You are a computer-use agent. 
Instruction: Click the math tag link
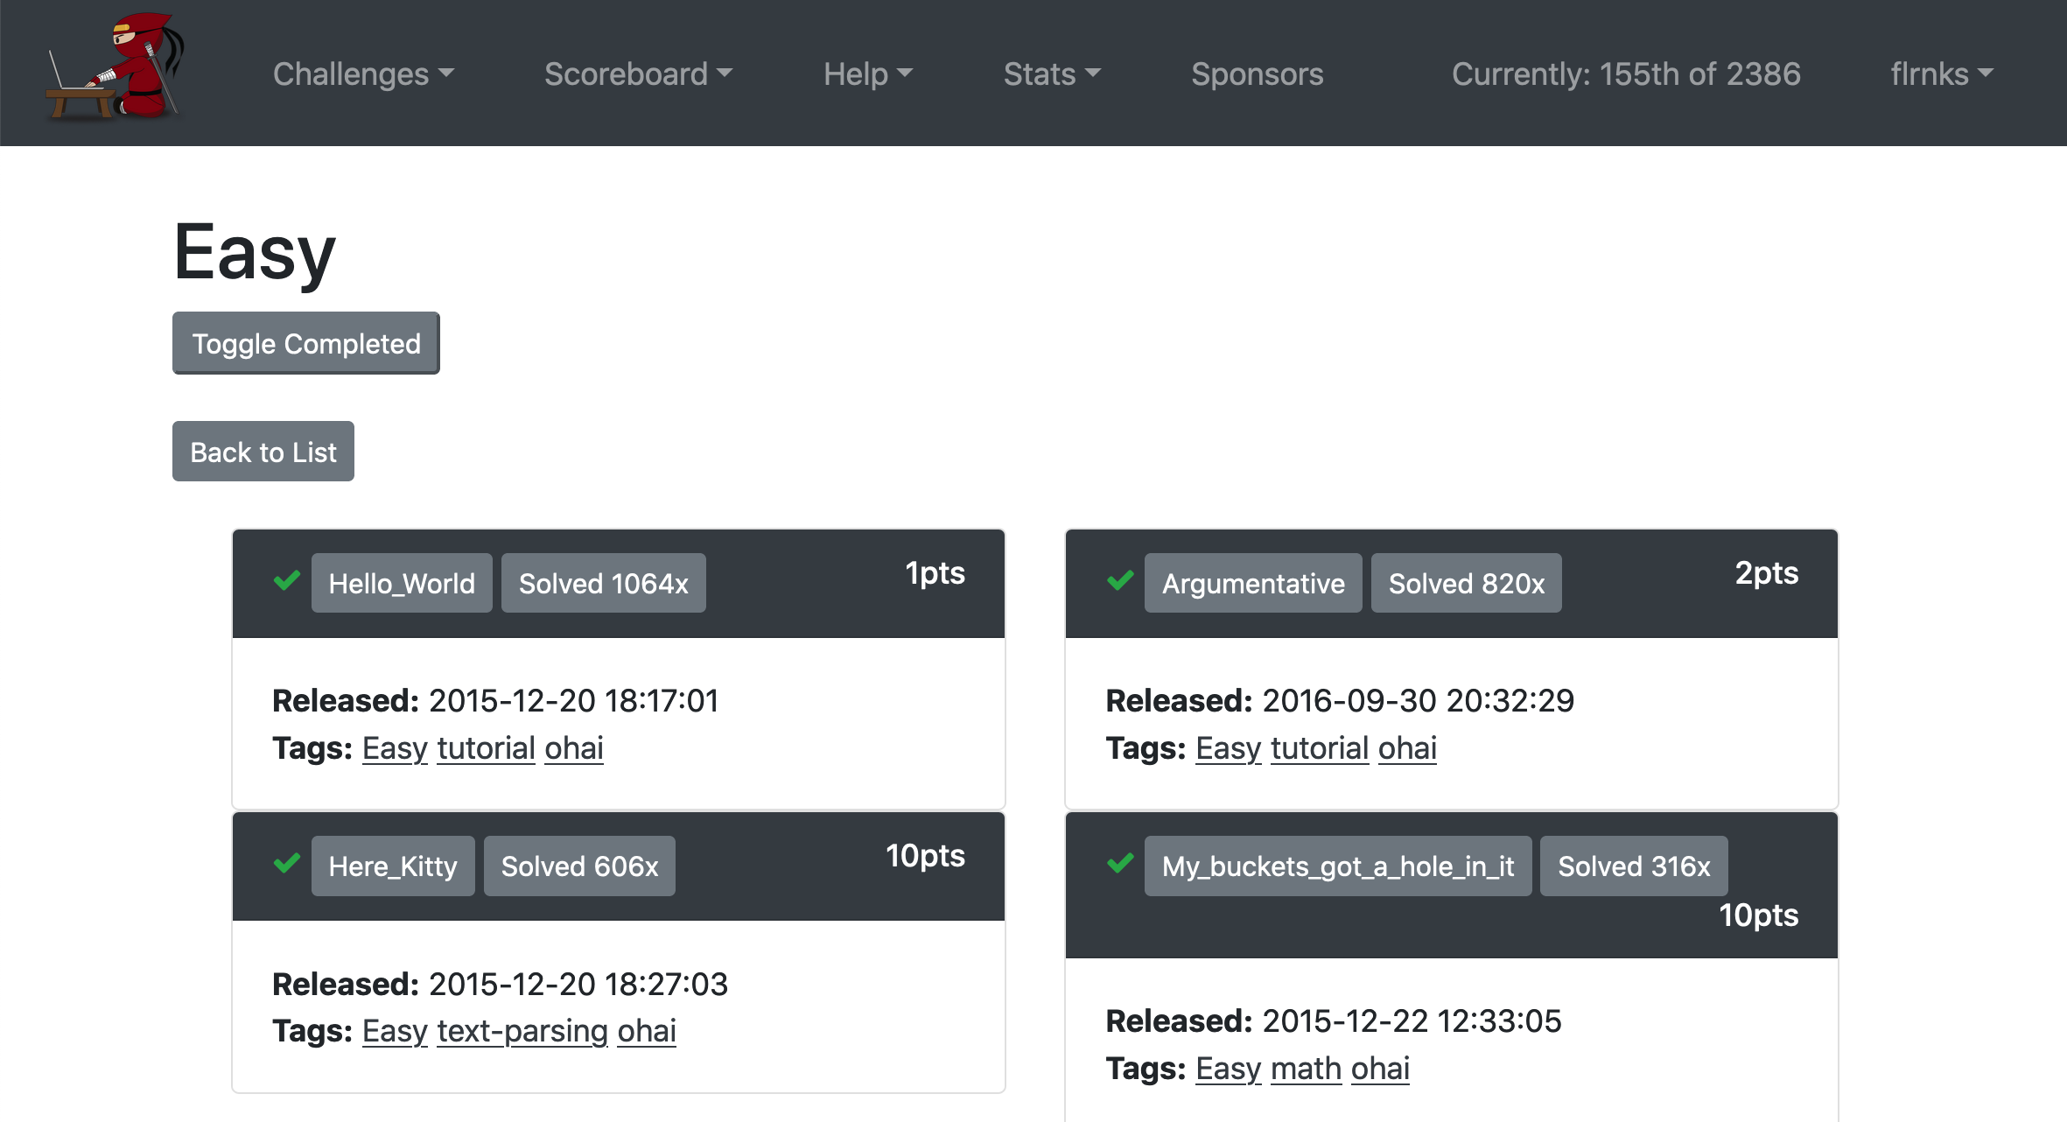click(1306, 1069)
